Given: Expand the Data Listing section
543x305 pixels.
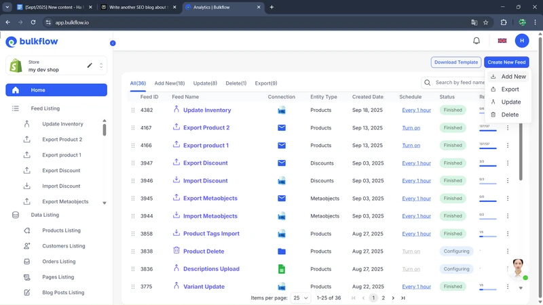Looking at the screenshot, I should (45, 215).
